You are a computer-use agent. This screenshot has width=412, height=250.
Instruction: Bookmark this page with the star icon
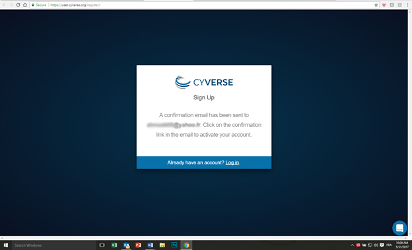tap(376, 5)
